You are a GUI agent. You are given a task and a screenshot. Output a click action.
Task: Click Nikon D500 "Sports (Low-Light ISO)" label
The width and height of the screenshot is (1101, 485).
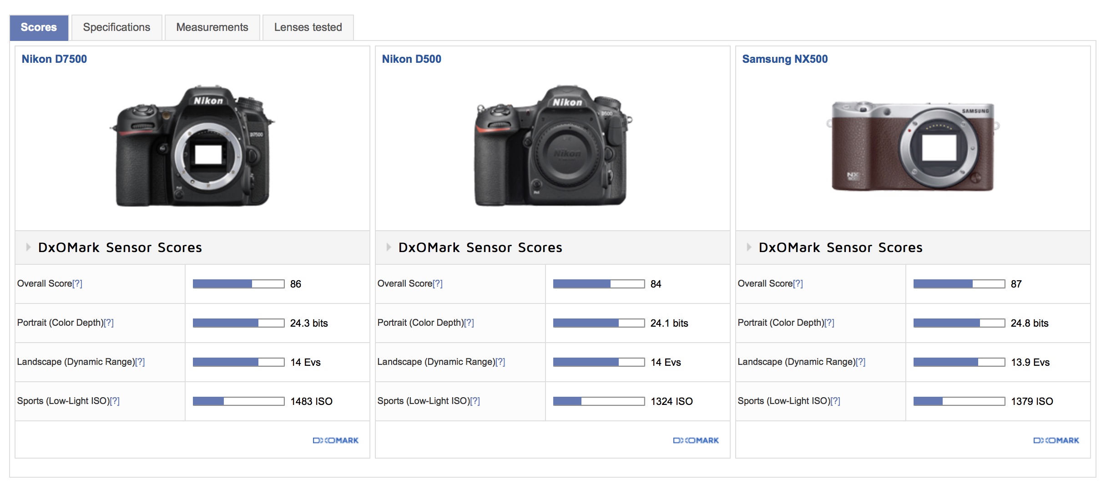pos(424,401)
